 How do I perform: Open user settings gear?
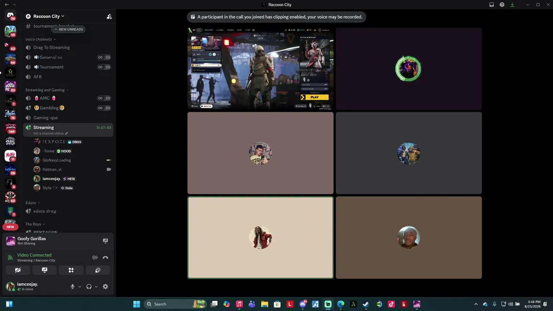pos(105,286)
